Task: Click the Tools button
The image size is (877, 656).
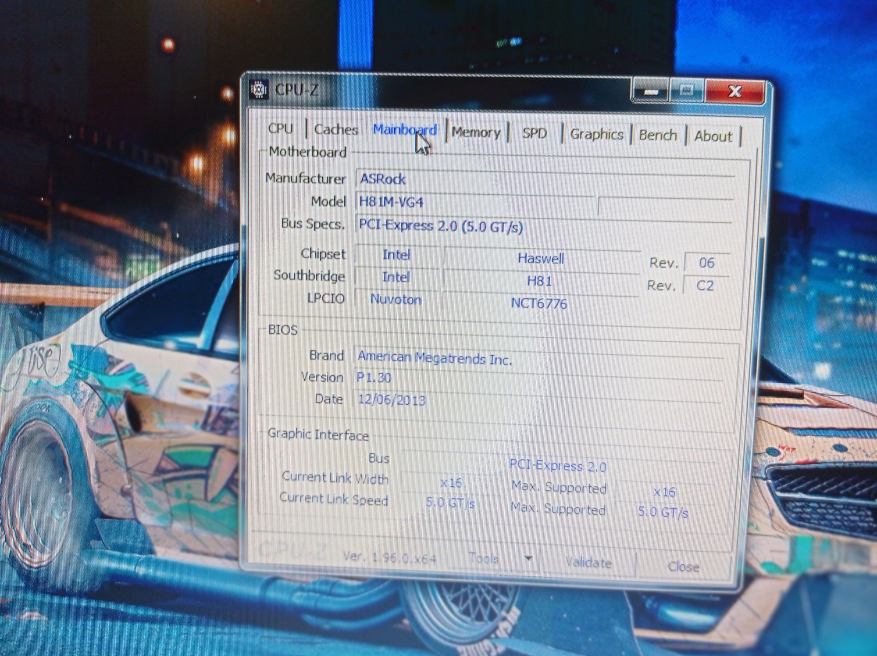Action: click(x=484, y=558)
